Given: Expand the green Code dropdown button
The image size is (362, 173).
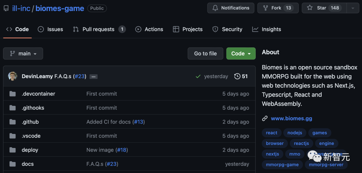Looking at the screenshot, I should (241, 53).
